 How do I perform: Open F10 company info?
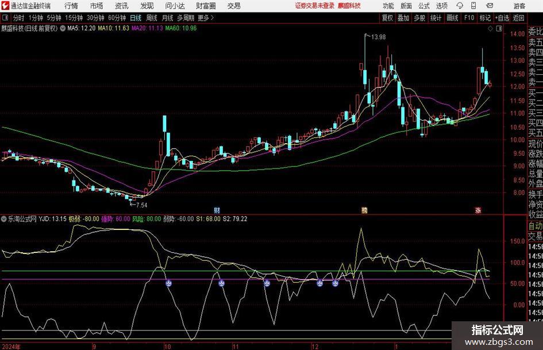[x=469, y=18]
